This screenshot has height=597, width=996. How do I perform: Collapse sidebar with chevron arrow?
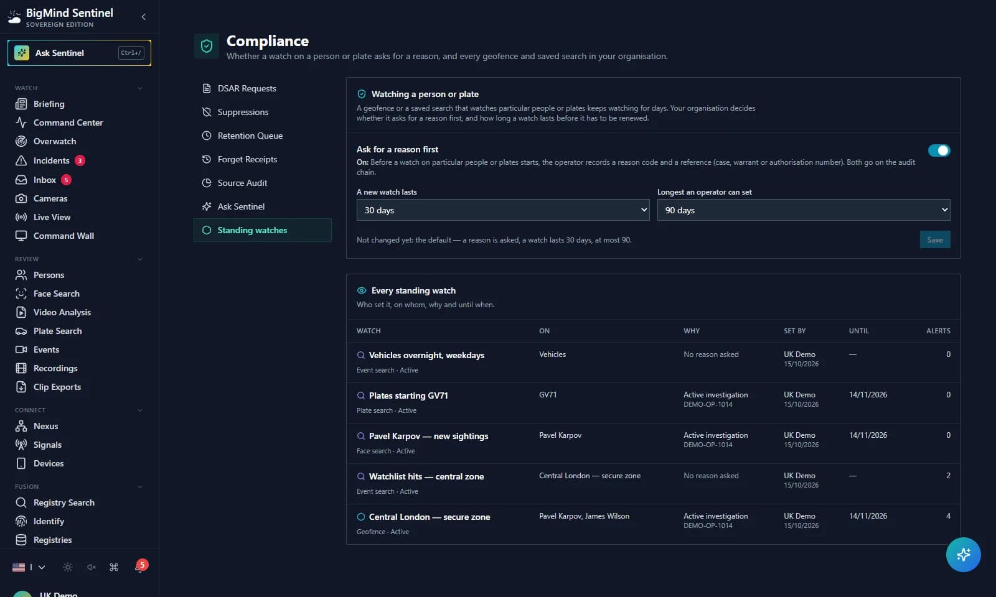144,17
